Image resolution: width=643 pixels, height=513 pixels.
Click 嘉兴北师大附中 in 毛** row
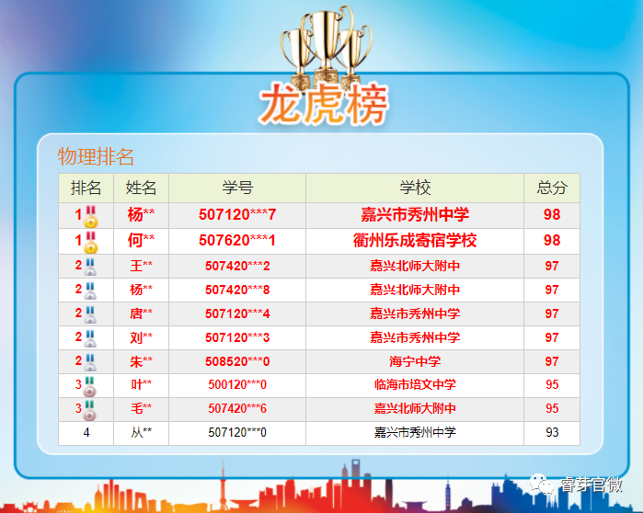point(415,408)
